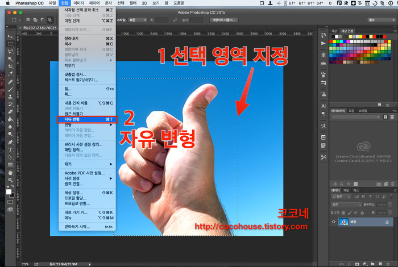398x267 pixels.
Task: Select the Zoom tool
Action: (x=10, y=180)
